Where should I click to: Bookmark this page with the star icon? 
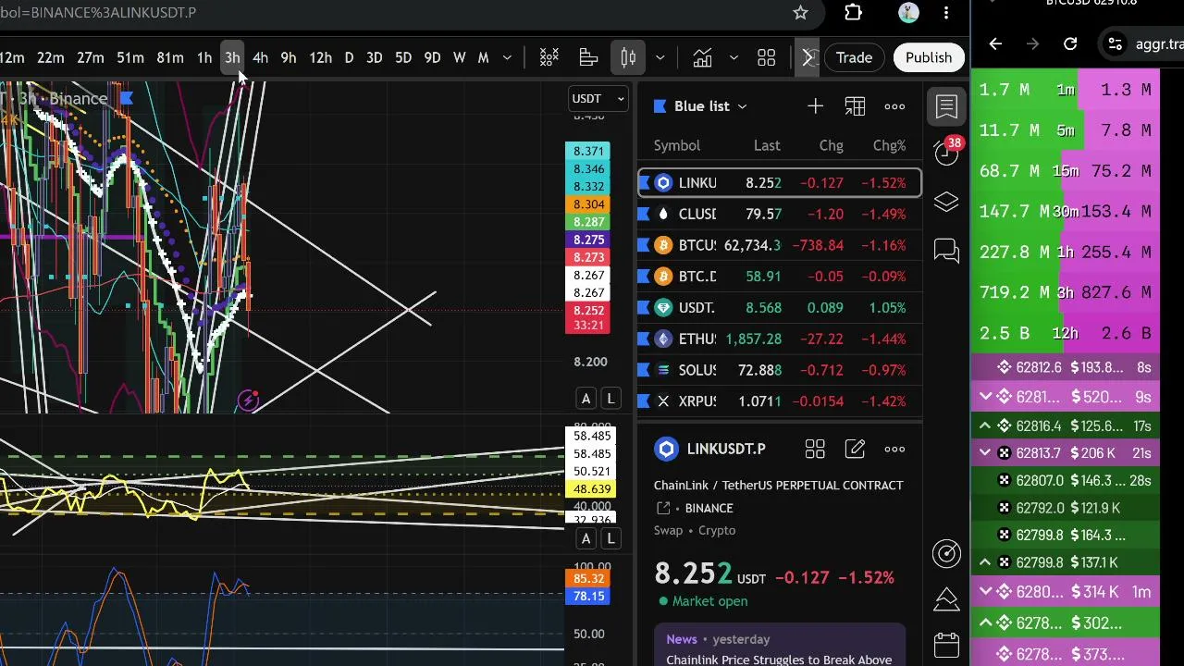801,13
